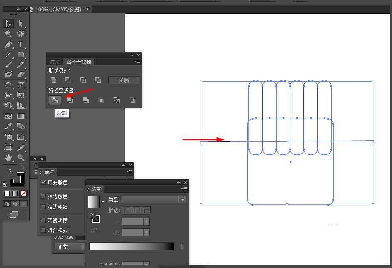392x268 pixels.
Task: Enable the 混合模式 checkbox
Action: (x=43, y=230)
